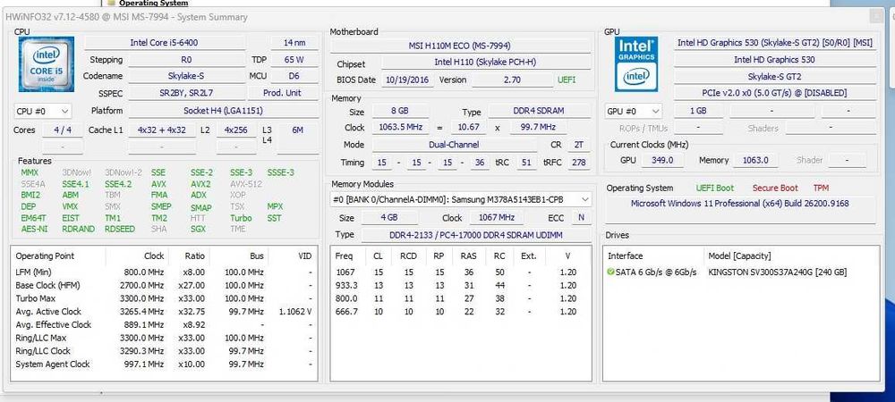The image size is (895, 402).
Task: Click the green SATA drive status icon
Action: (x=610, y=272)
